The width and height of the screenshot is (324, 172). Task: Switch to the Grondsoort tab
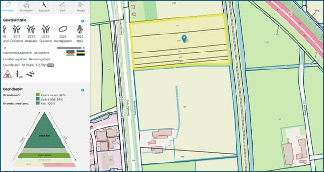click(26, 7)
